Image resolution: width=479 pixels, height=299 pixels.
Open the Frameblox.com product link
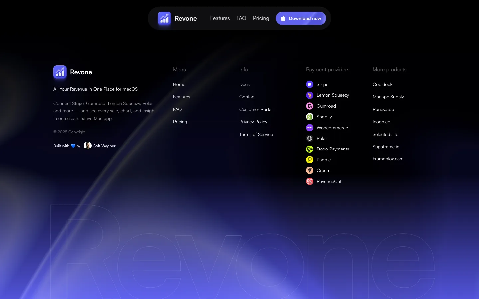pos(388,159)
